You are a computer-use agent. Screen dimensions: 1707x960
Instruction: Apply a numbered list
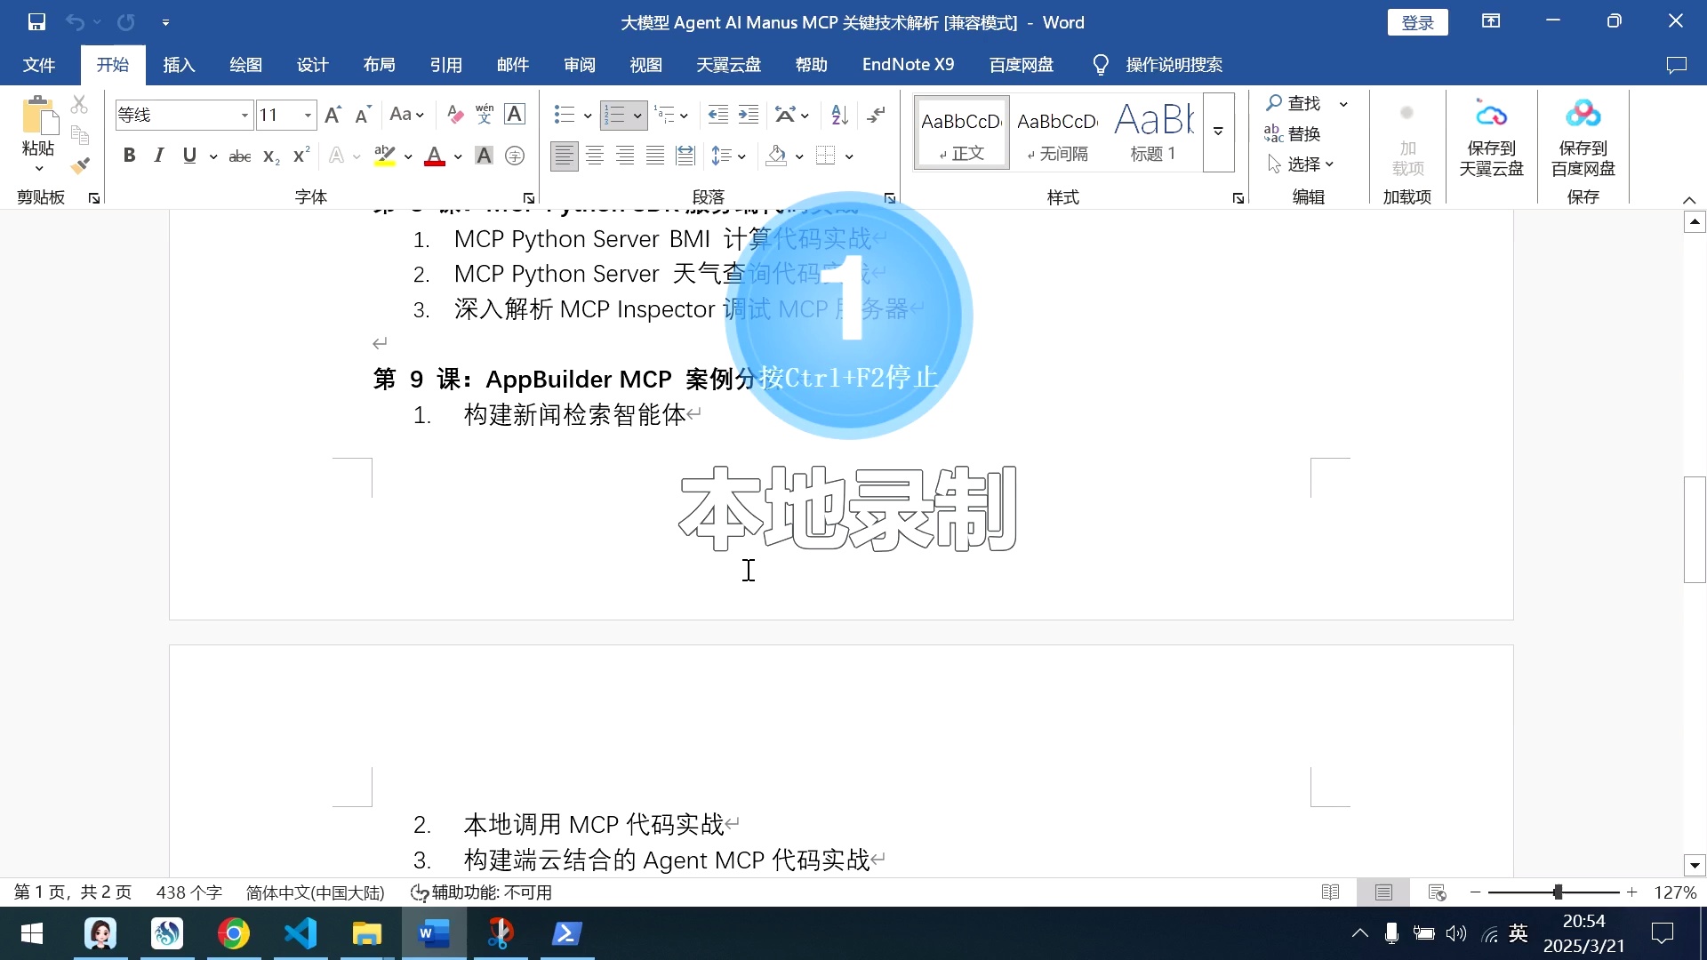click(617, 115)
